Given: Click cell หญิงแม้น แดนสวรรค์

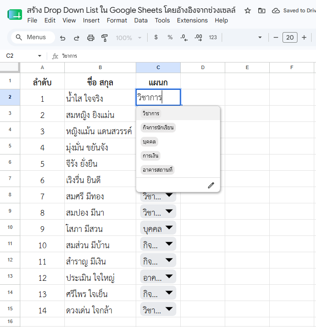Looking at the screenshot, I should click(100, 130).
